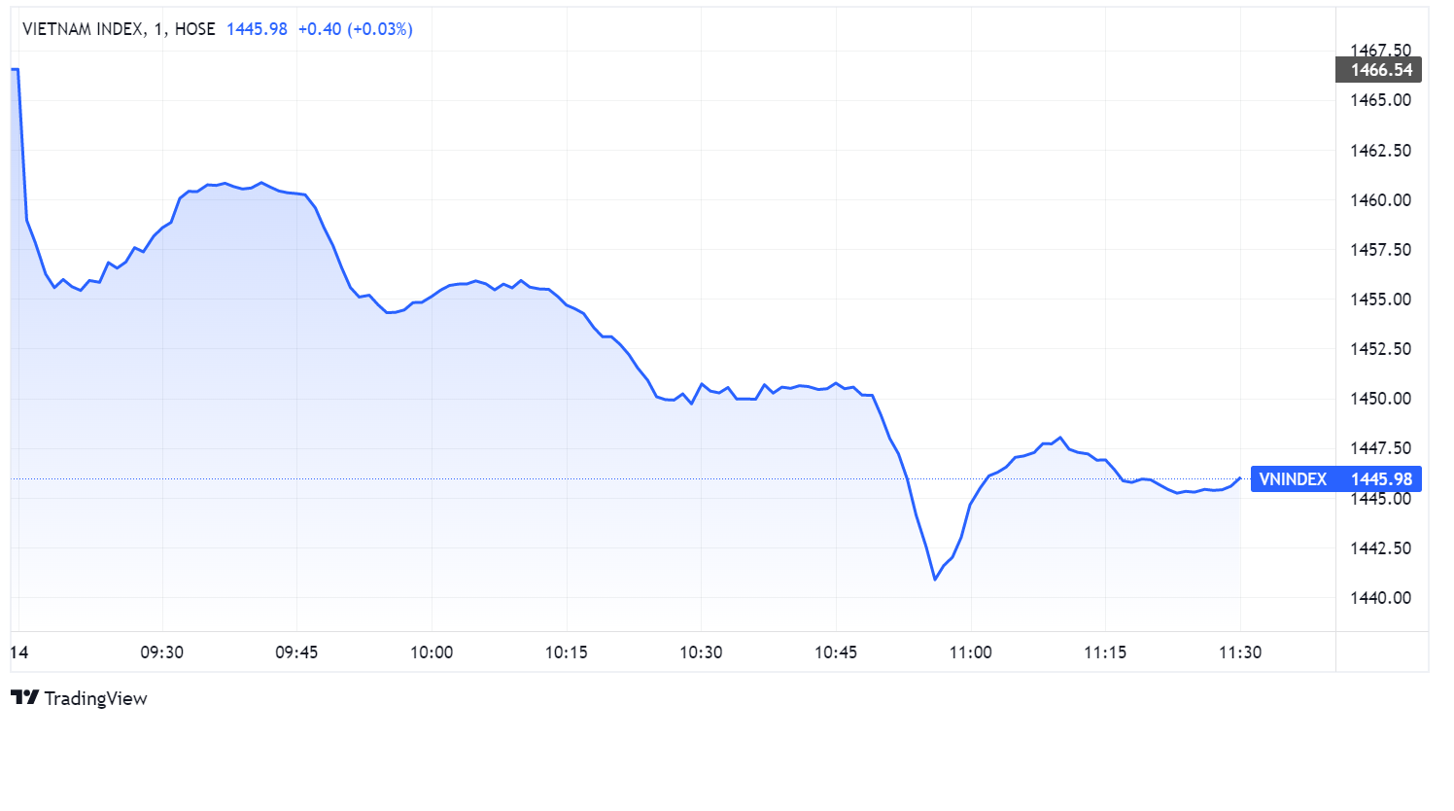The height and width of the screenshot is (811, 1454).
Task: Select the 1440.00 price scale label
Action: point(1380,597)
